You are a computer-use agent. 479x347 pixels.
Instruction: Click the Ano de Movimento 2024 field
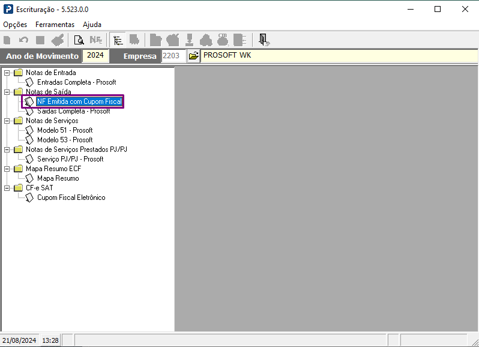95,56
